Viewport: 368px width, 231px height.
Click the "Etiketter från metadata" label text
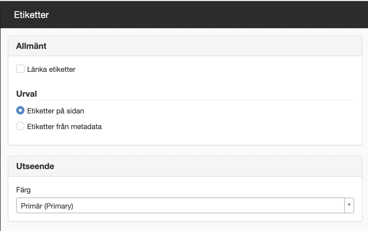[64, 126]
